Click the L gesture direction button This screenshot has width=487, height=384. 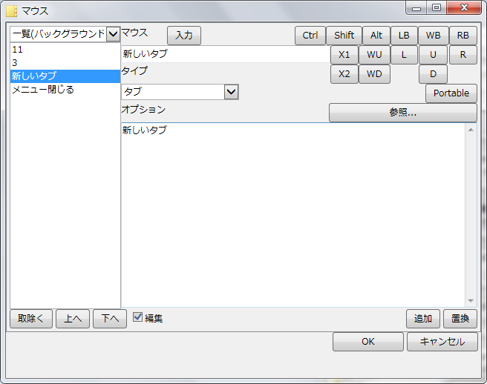pyautogui.click(x=404, y=55)
